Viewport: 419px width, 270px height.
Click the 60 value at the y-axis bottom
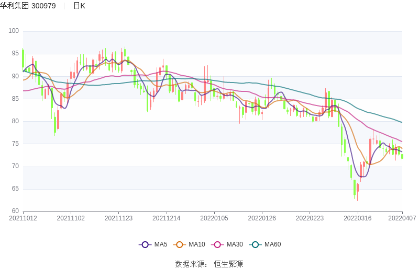pyautogui.click(x=15, y=211)
